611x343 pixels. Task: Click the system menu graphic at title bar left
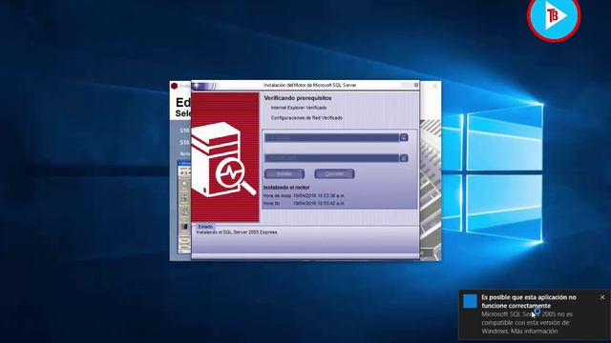203,86
